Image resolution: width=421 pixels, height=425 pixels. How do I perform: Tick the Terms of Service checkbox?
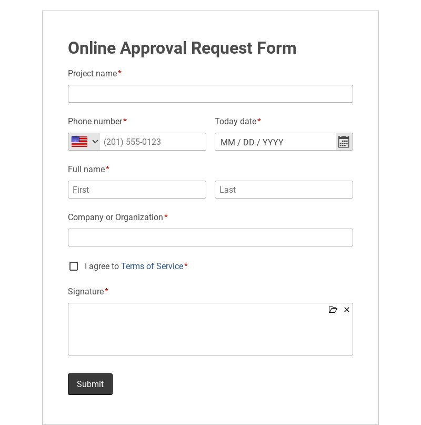[74, 266]
